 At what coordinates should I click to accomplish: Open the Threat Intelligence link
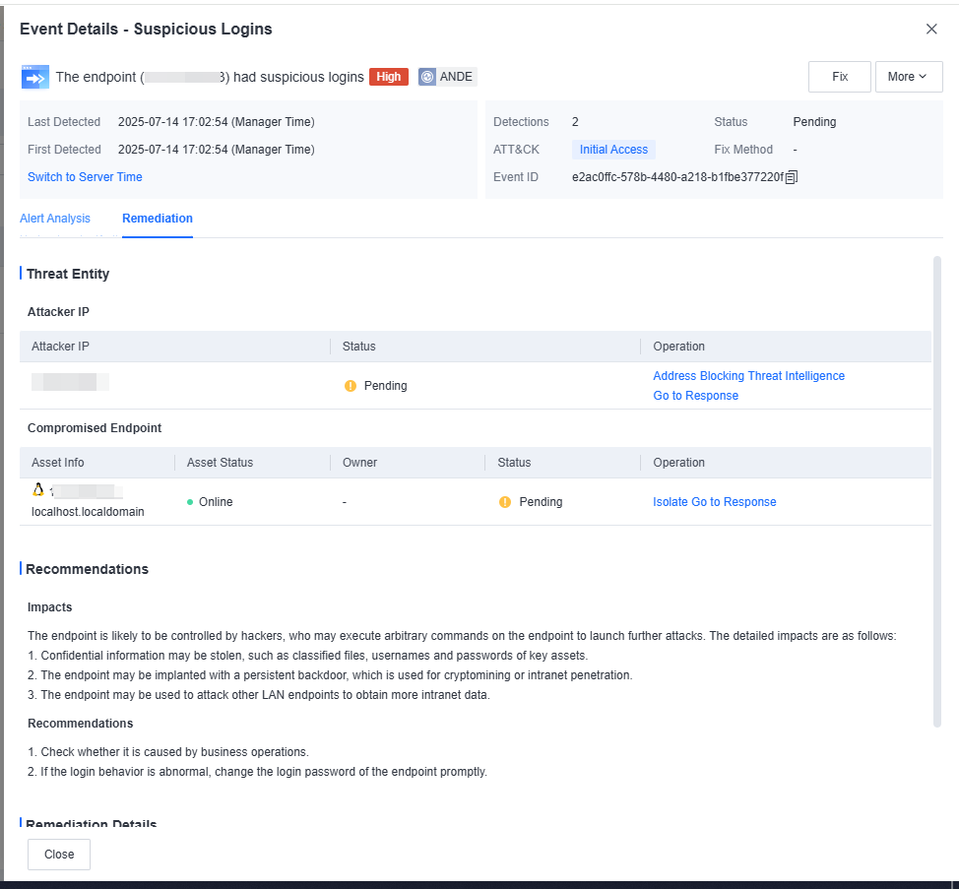[797, 376]
